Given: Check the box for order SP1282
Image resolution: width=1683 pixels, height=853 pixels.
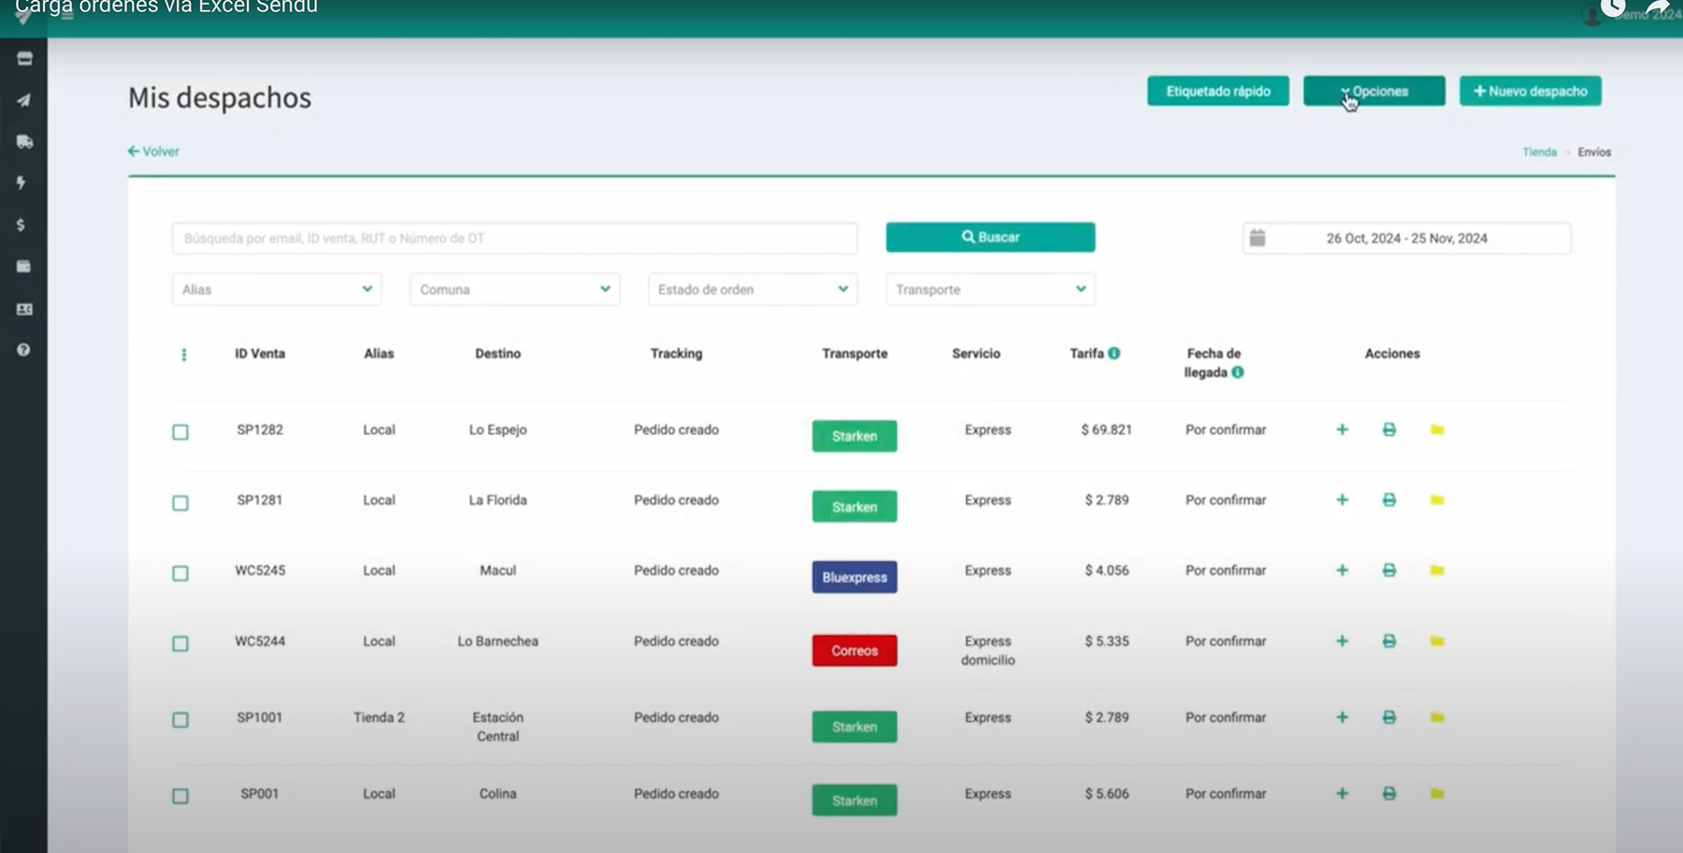Looking at the screenshot, I should [180, 432].
